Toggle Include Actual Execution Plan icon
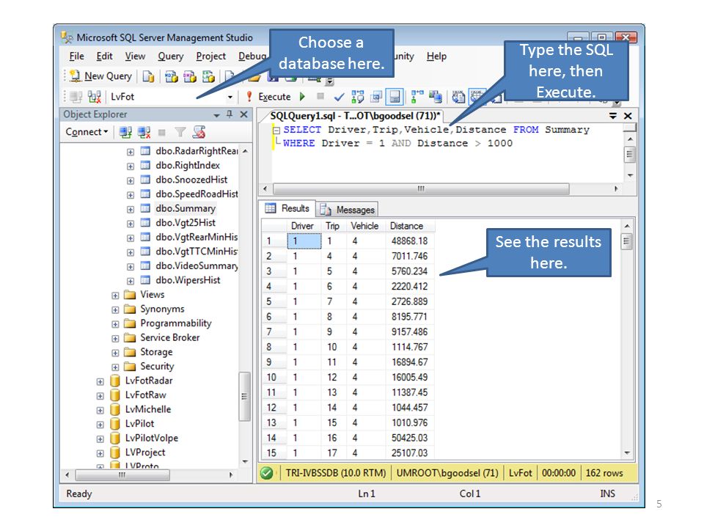Image resolution: width=704 pixels, height=528 pixels. click(417, 97)
